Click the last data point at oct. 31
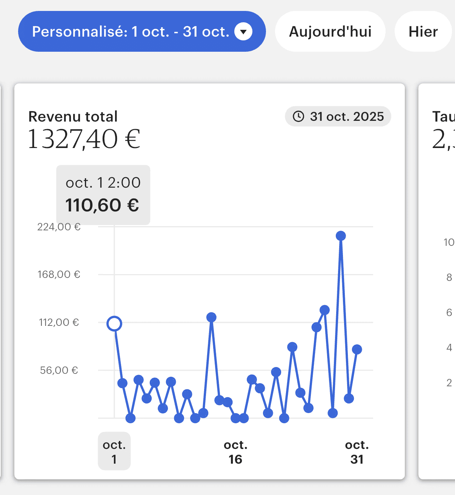The width and height of the screenshot is (455, 495). coord(357,349)
